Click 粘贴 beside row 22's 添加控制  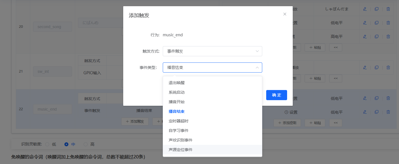click(x=315, y=123)
